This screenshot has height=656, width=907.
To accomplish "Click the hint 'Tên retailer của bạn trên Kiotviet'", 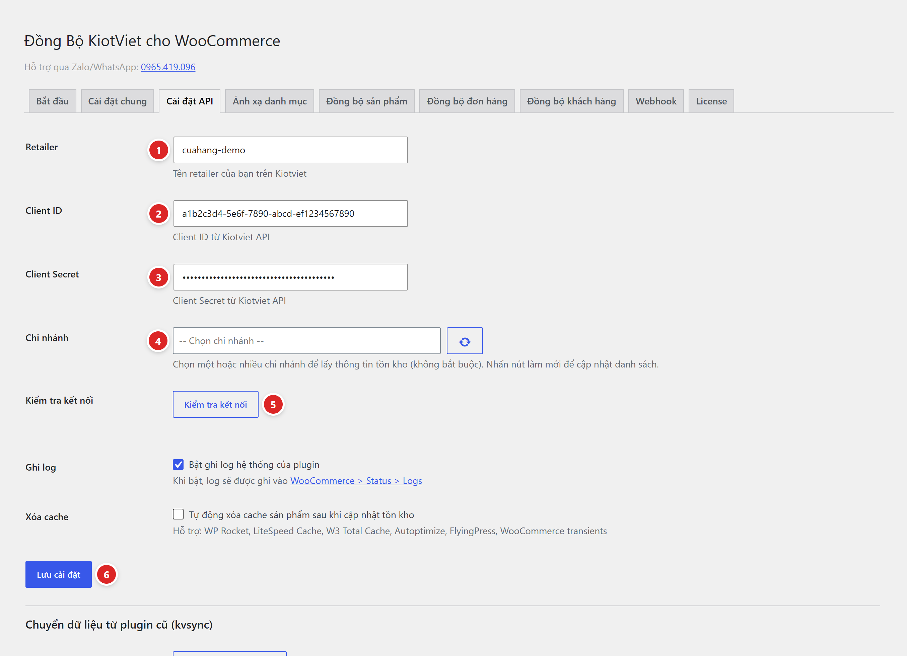I will point(239,173).
